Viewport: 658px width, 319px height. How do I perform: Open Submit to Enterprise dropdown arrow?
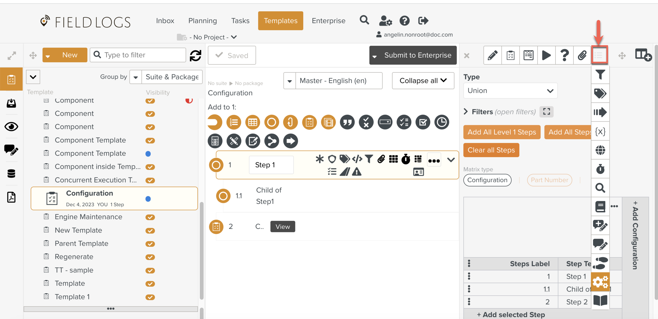click(x=375, y=56)
